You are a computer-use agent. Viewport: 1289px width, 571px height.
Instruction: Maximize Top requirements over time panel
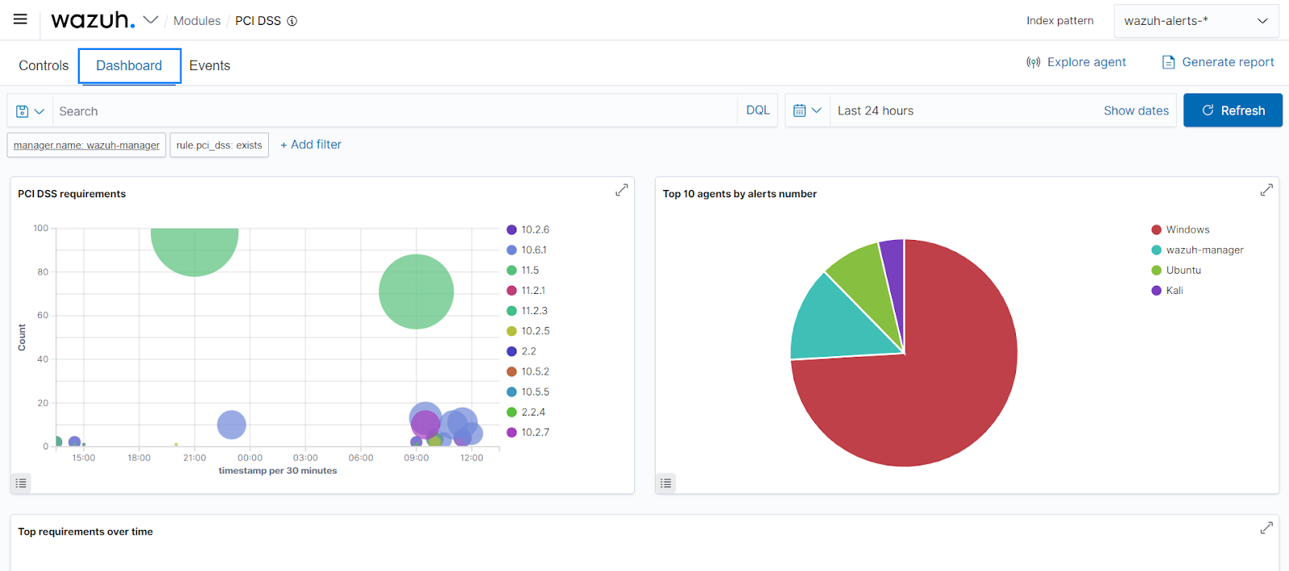(x=1266, y=528)
